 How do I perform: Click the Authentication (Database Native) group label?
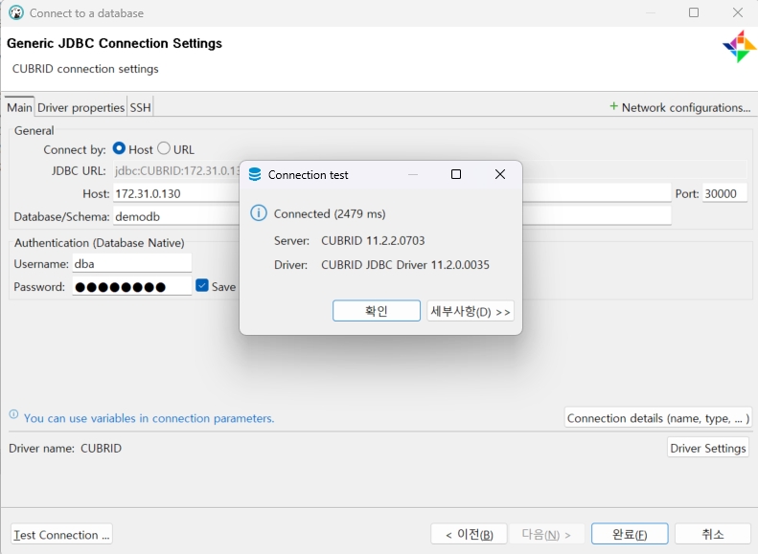coord(99,243)
